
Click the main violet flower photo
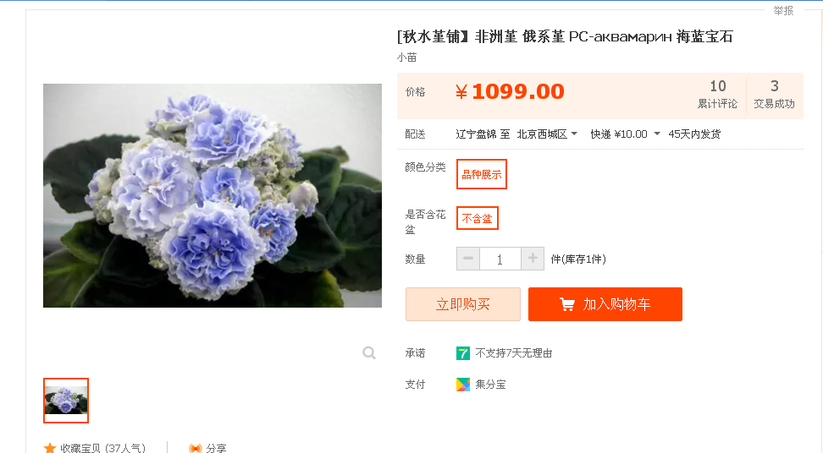(x=213, y=195)
